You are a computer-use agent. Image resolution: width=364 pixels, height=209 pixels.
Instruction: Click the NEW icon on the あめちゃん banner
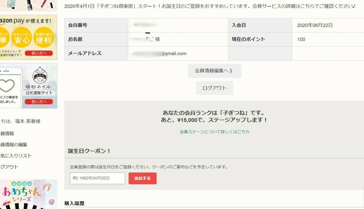click(x=6, y=203)
